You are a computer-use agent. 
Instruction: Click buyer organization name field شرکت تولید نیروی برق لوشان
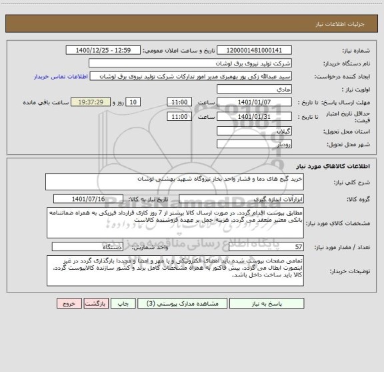pos(190,63)
